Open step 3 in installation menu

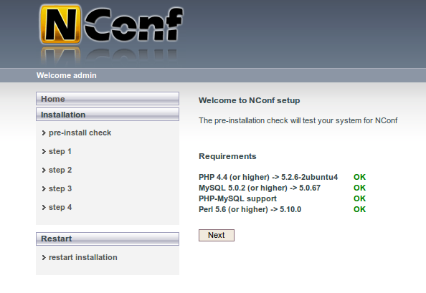(60, 188)
